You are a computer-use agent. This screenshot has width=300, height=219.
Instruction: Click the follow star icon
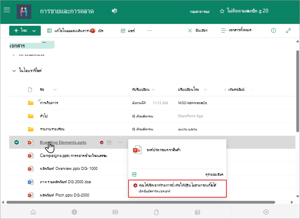coord(222,11)
